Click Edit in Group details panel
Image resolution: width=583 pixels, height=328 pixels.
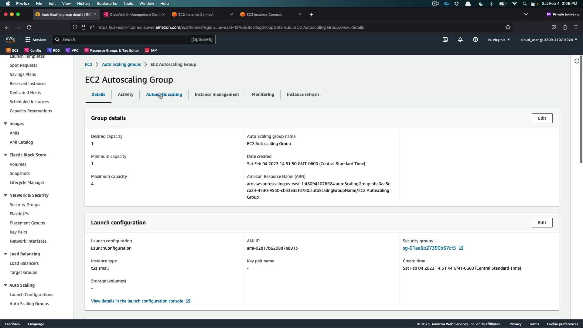pos(542,118)
